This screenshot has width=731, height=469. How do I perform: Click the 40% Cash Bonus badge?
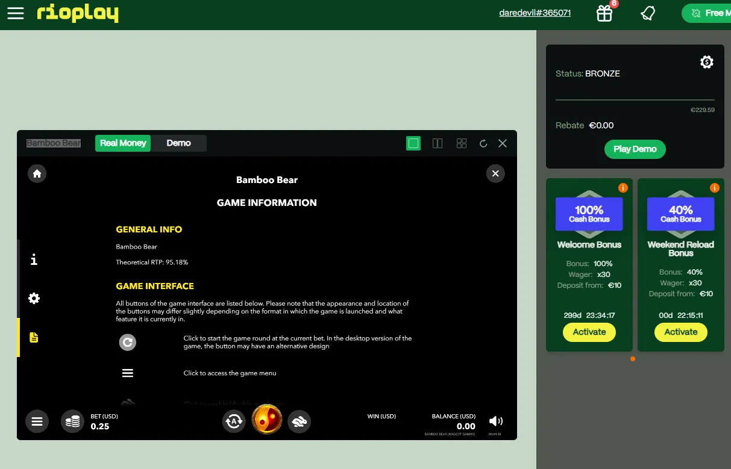681,214
